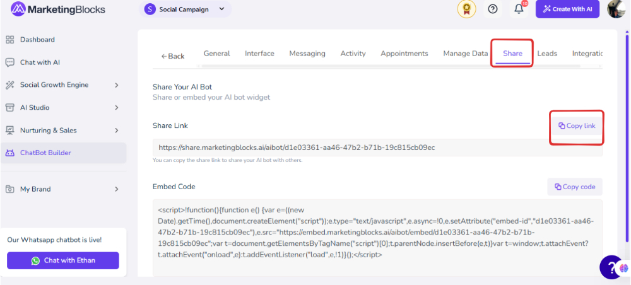Image resolution: width=631 pixels, height=285 pixels.
Task: Open the Integrations tab
Action: 587,54
